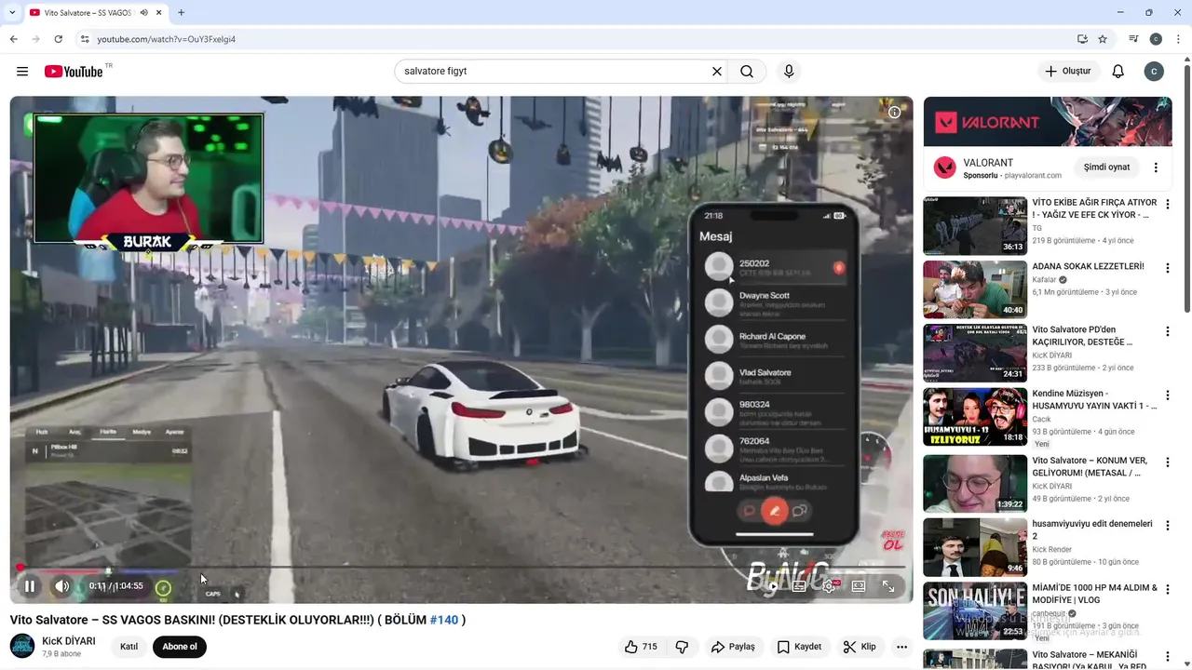
Task: Run search with the magnifier button
Action: point(747,72)
